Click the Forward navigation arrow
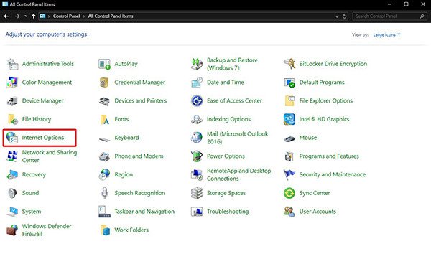431x264 pixels. 17,16
